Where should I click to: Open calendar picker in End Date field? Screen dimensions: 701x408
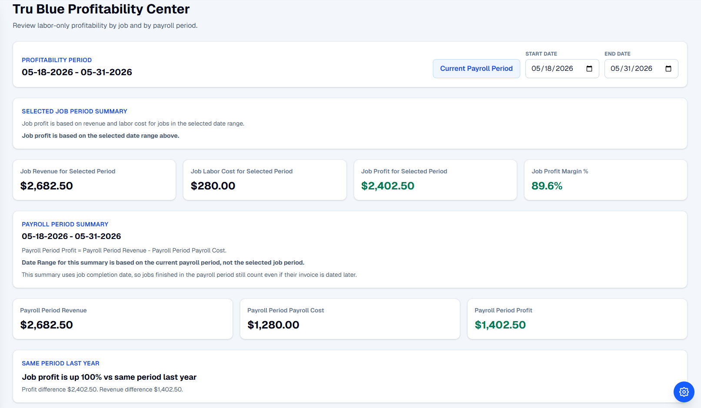pyautogui.click(x=668, y=69)
